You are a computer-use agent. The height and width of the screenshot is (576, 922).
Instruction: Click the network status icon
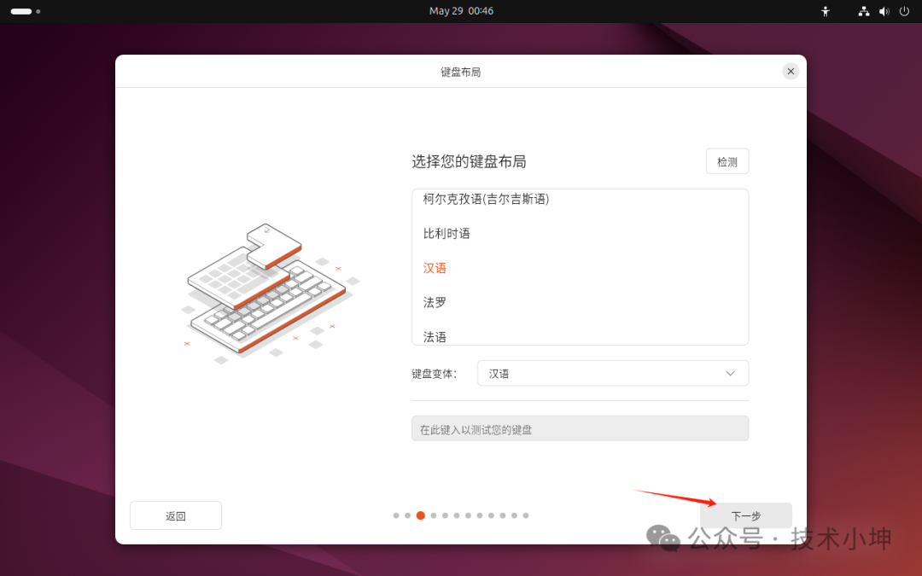[863, 11]
